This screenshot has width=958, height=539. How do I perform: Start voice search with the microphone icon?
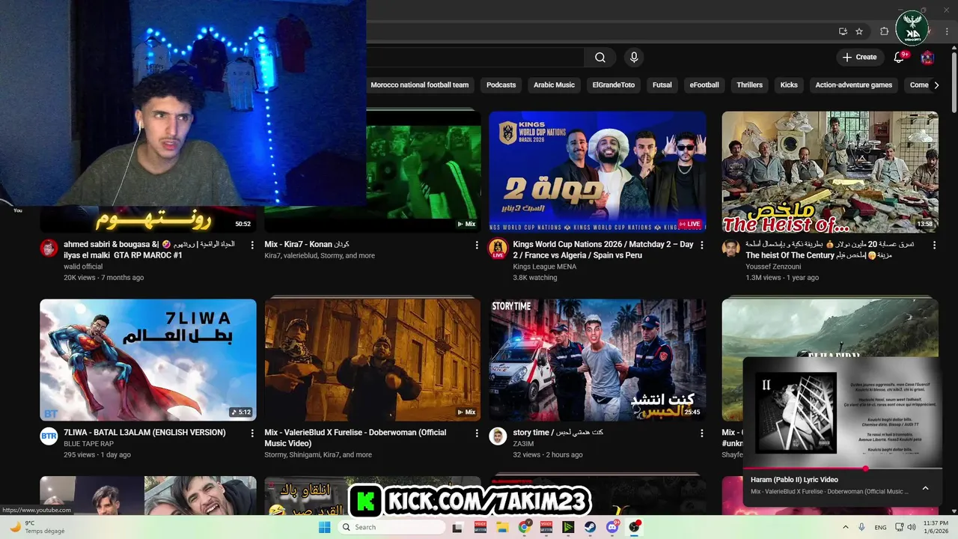[634, 58]
